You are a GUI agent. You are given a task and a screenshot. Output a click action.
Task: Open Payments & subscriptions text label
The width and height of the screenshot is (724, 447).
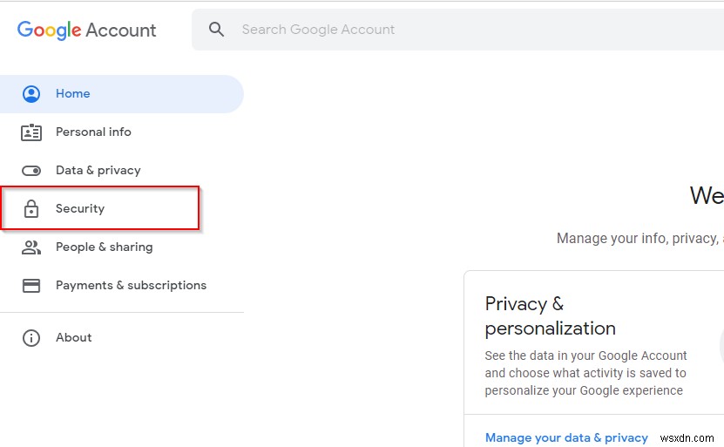131,286
